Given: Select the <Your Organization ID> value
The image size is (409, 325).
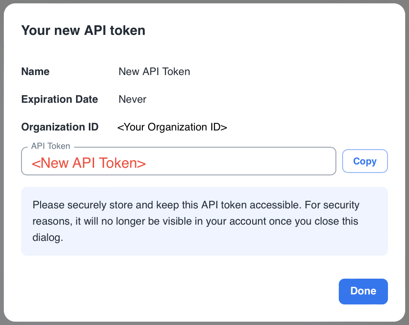Looking at the screenshot, I should 172,127.
